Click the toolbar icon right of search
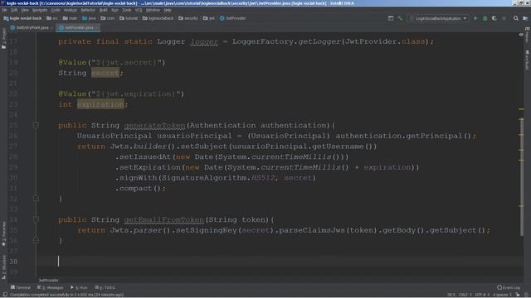This screenshot has width=531, height=298. pos(525,18)
